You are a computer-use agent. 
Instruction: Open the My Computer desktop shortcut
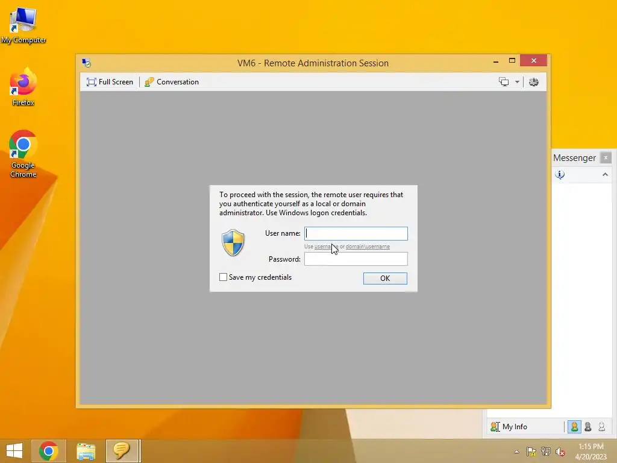(x=23, y=25)
